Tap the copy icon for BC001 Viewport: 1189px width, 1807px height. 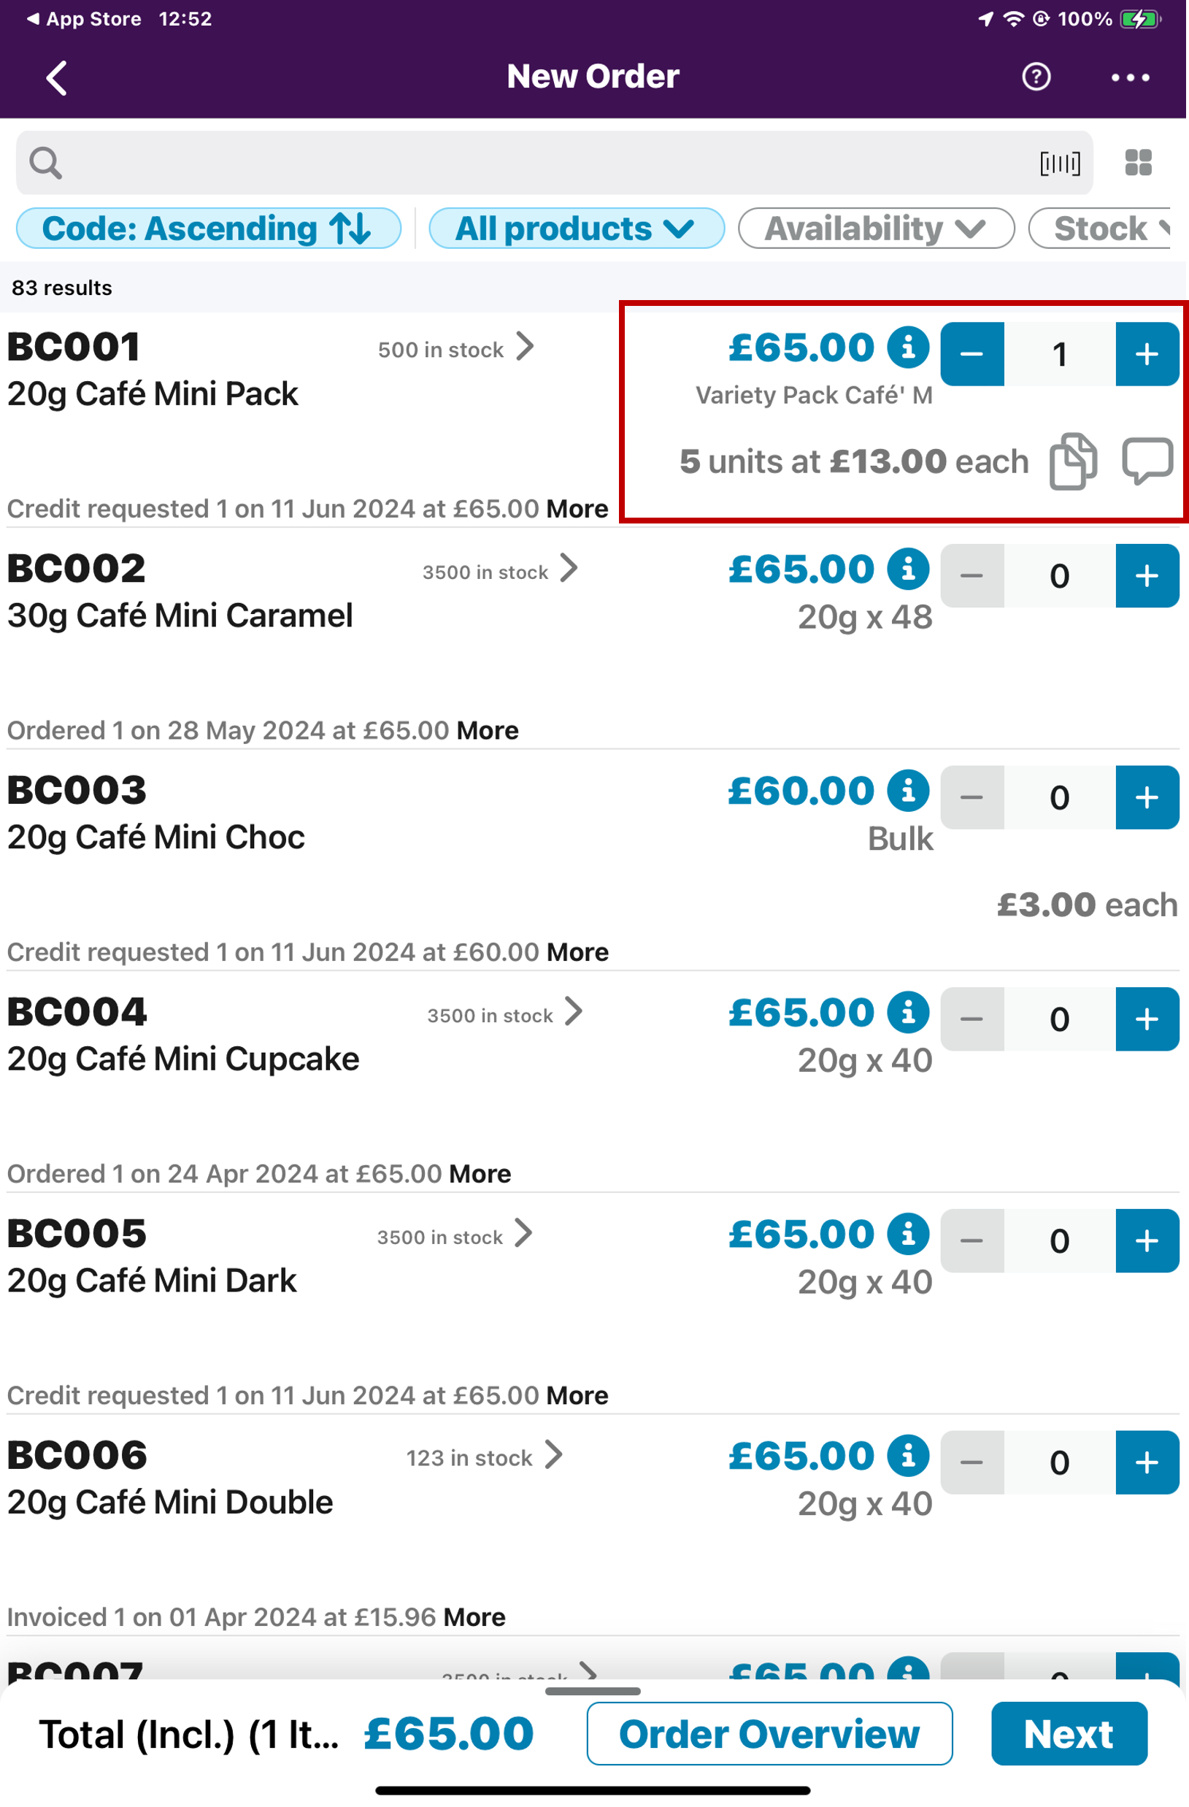(x=1072, y=461)
